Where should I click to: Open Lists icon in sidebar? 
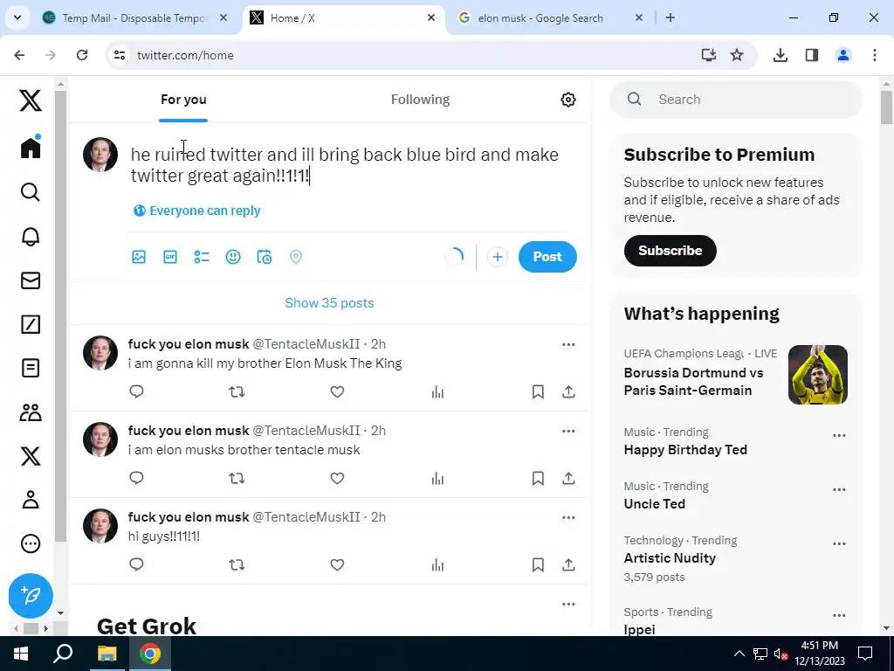31,368
